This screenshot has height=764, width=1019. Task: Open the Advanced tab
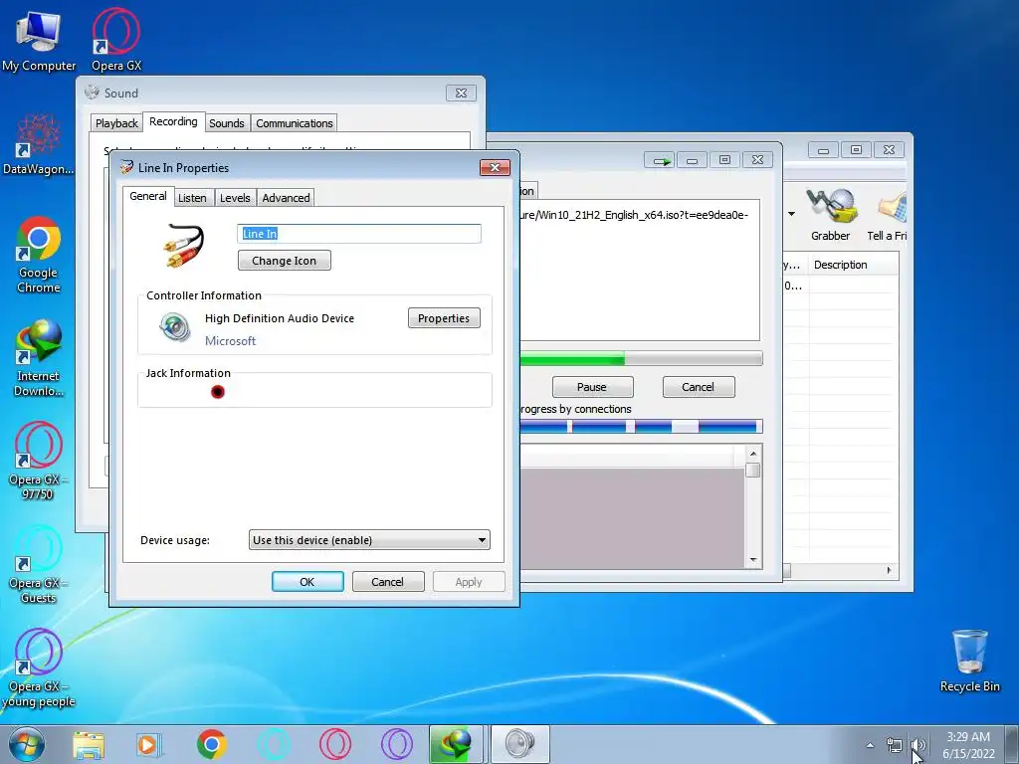click(x=286, y=198)
